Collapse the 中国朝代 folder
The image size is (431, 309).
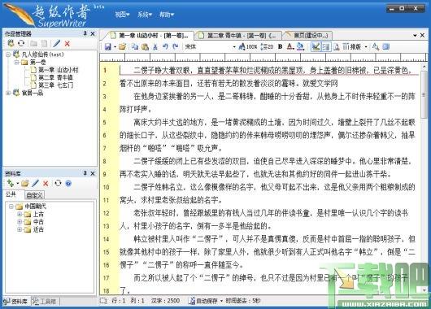tap(11, 207)
